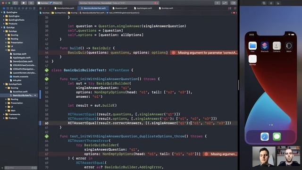Switch to DemoQuizData.swift tab

pyautogui.click(x=64, y=8)
